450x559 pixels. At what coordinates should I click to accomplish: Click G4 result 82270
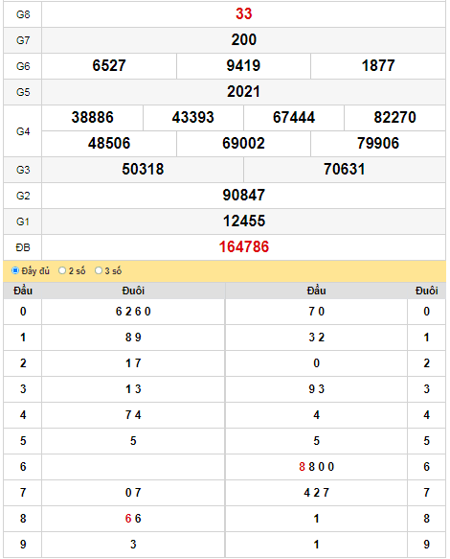click(x=394, y=118)
